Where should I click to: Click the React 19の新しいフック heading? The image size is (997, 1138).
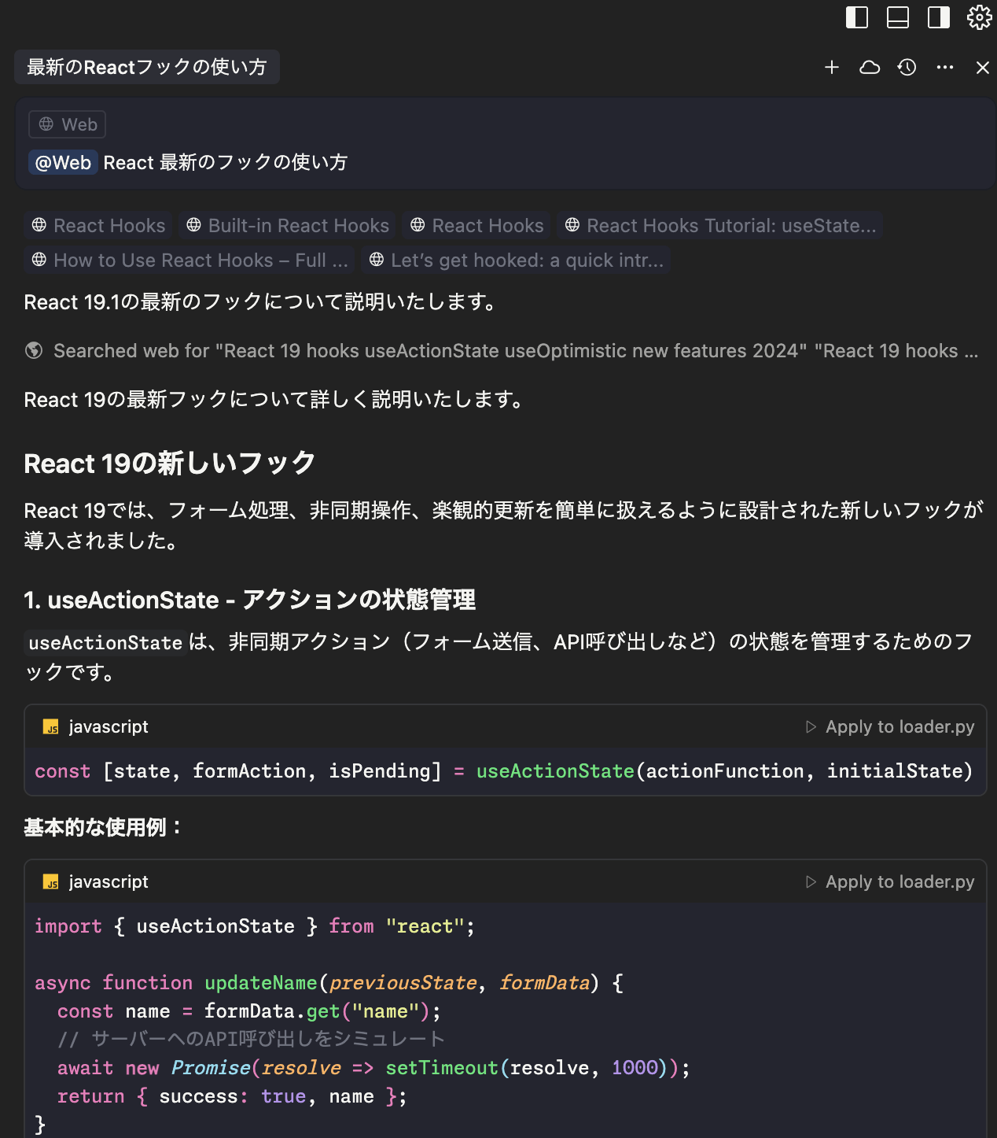(170, 464)
